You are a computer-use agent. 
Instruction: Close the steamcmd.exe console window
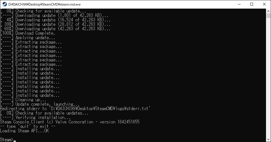264,4
